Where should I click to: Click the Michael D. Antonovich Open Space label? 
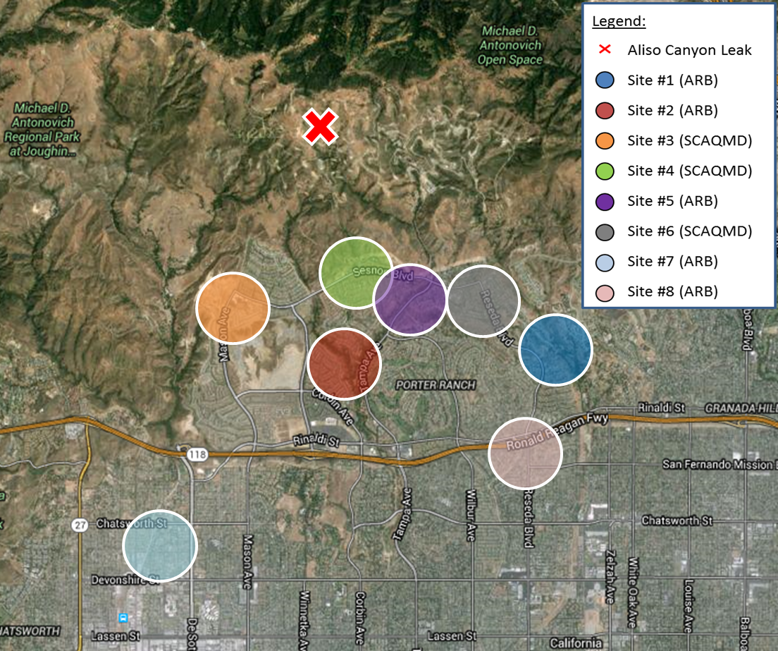(x=510, y=45)
